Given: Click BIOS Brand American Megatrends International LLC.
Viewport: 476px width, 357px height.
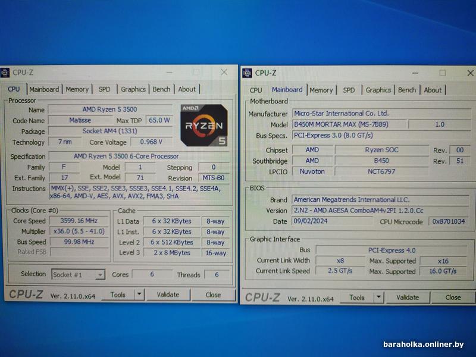Looking at the screenshot, I should (x=381, y=200).
